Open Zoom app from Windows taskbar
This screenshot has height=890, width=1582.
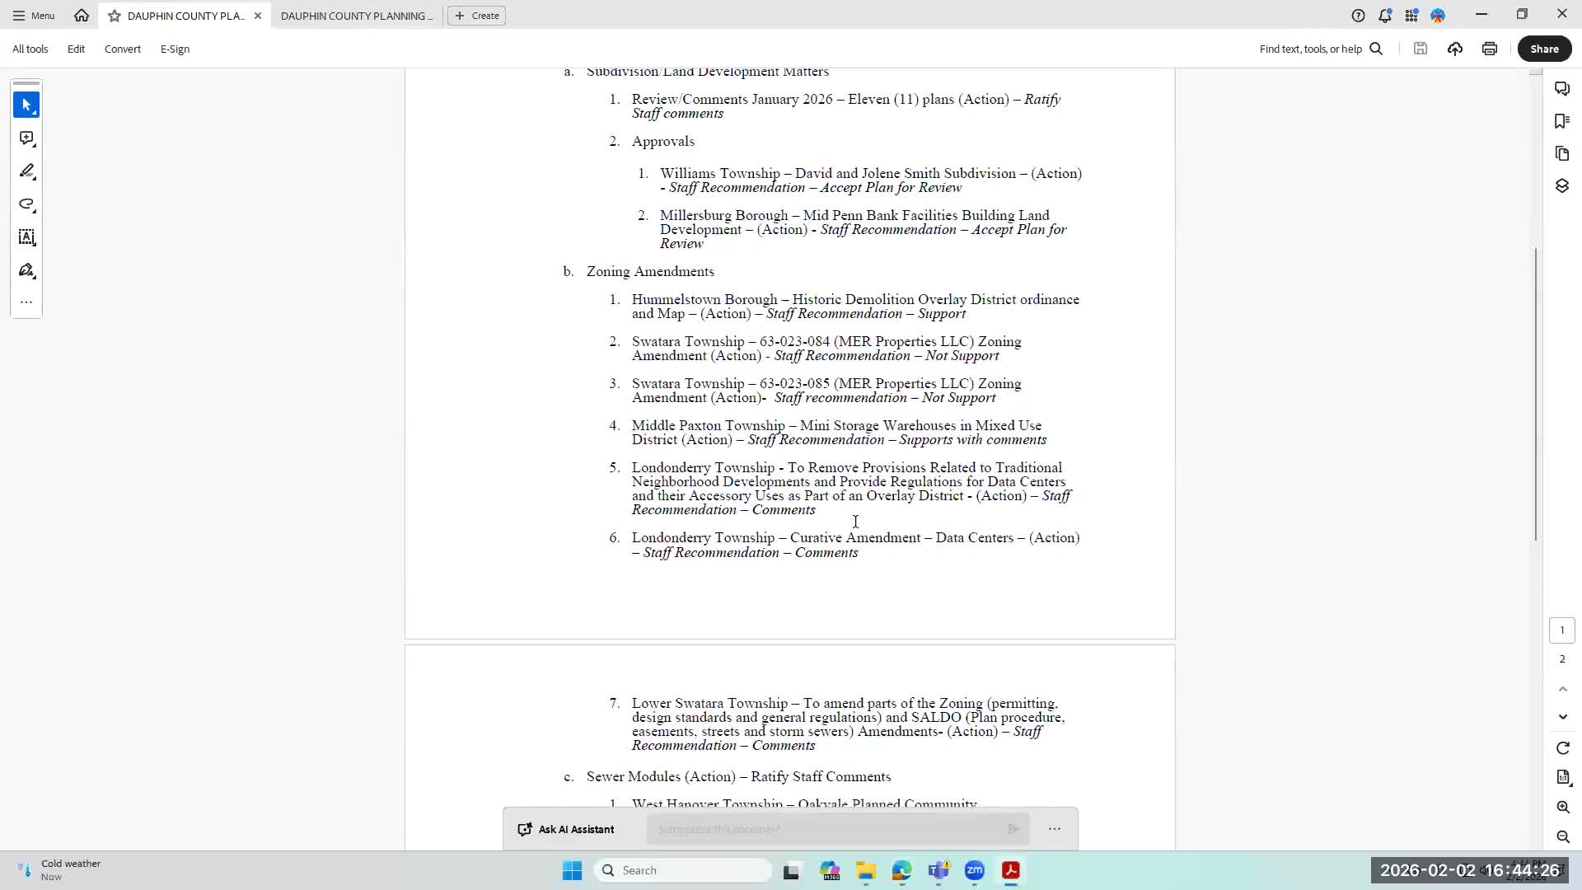pos(974,870)
